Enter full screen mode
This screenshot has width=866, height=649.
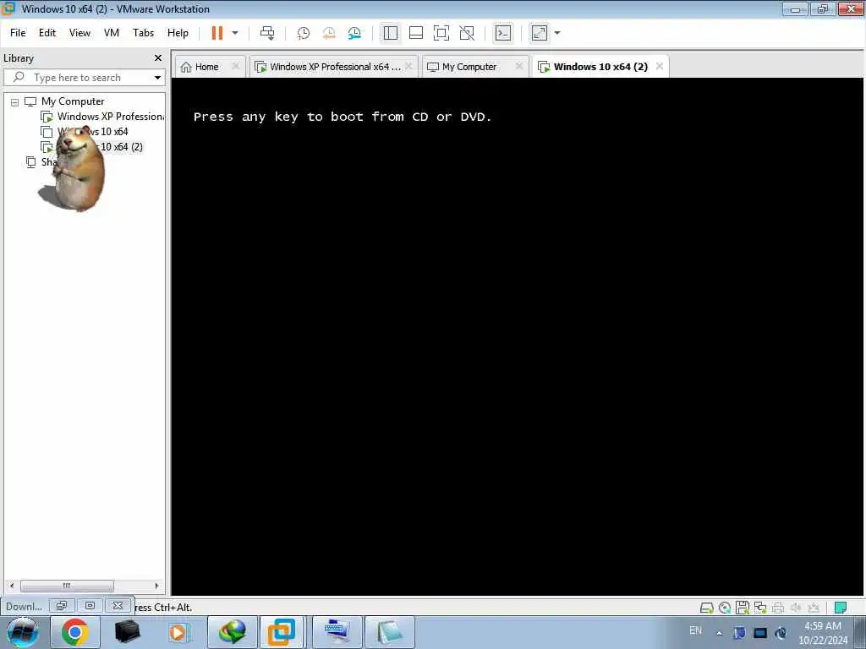pyautogui.click(x=441, y=33)
